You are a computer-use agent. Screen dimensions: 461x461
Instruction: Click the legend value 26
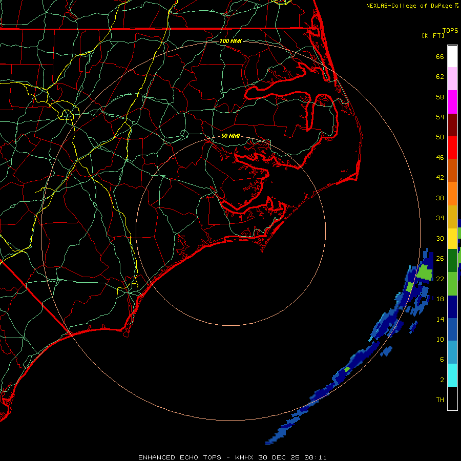pos(440,259)
